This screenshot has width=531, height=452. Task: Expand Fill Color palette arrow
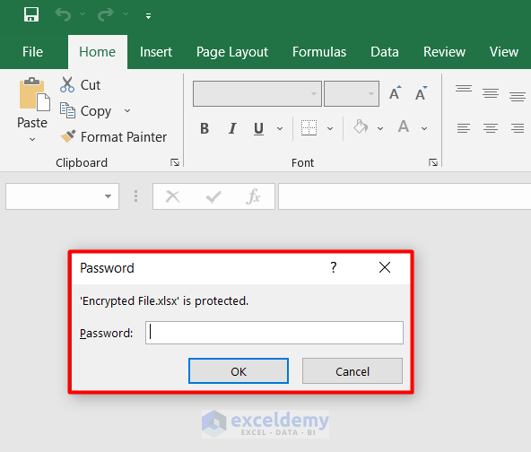click(x=380, y=128)
